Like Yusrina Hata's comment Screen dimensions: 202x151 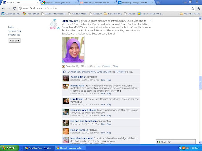coord(103,80)
